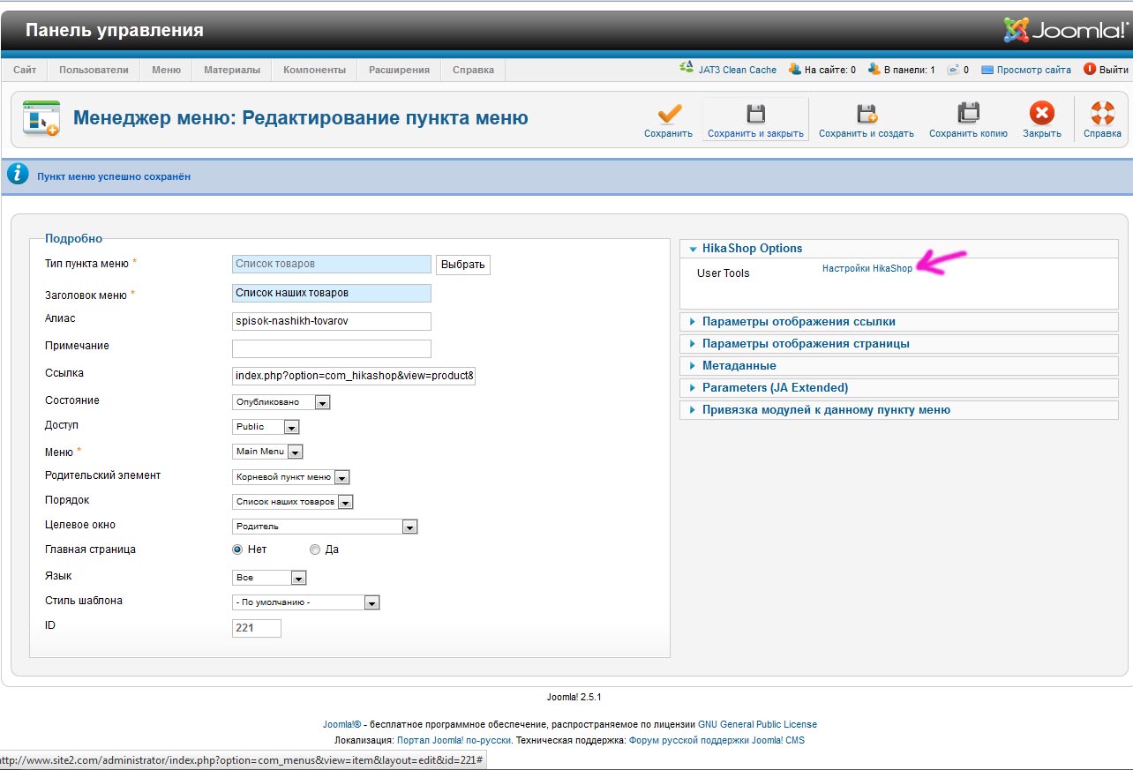Open the Компоненты menu
Image resolution: width=1133 pixels, height=770 pixels.
[313, 70]
